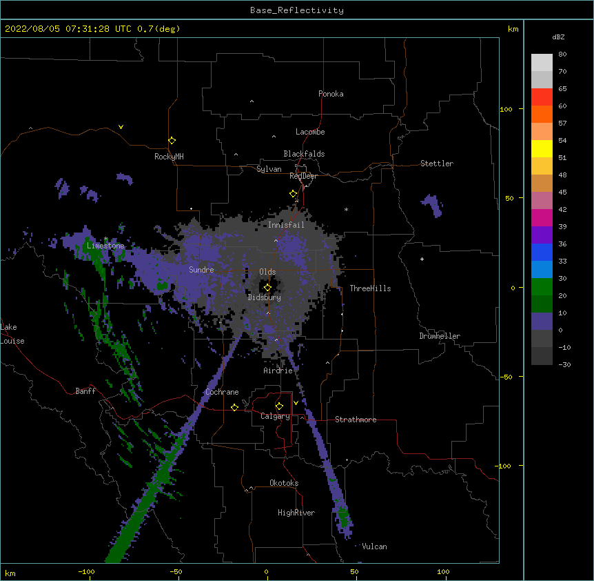Click the Stettler city label
Viewport: 594px width, 581px height.
pyautogui.click(x=437, y=164)
